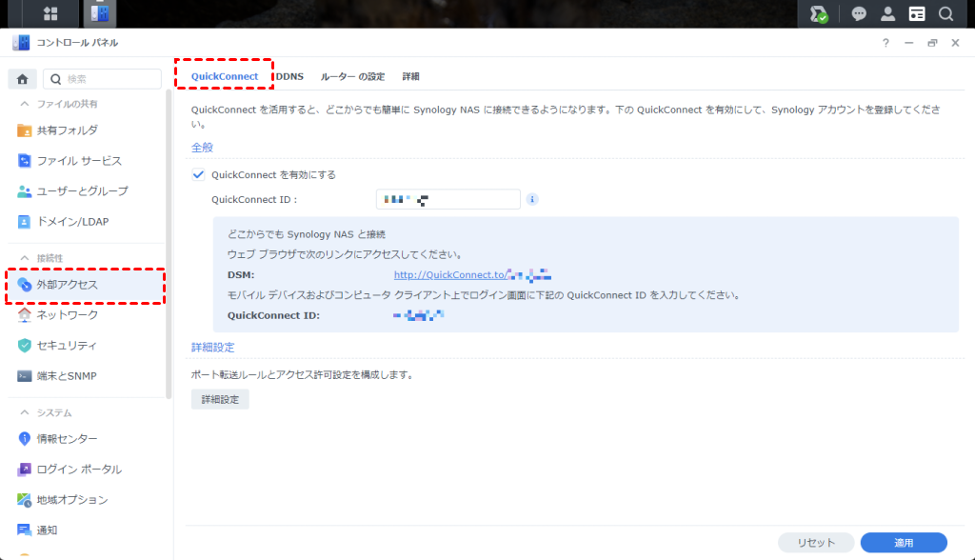Open the widgets panel icon

click(x=917, y=13)
